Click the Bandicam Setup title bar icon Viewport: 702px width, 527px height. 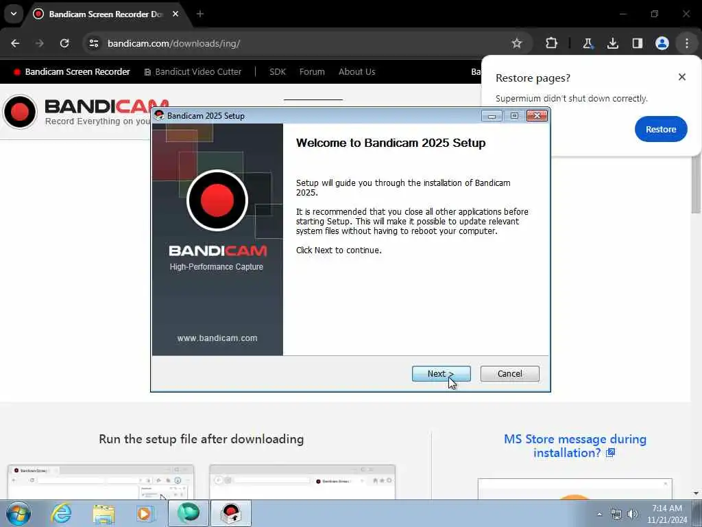click(x=159, y=115)
